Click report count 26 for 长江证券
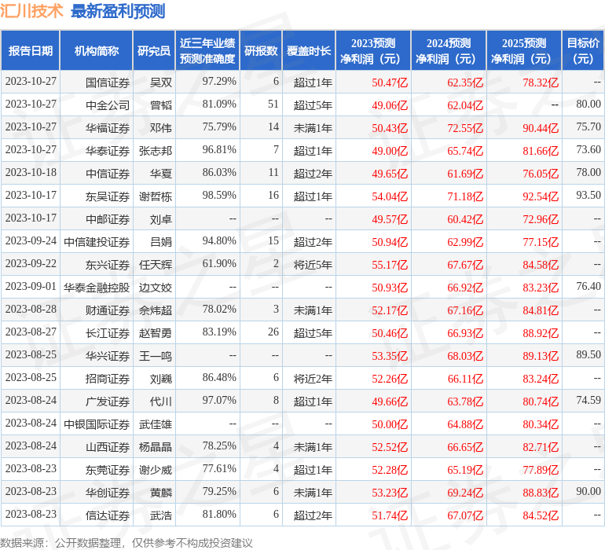The image size is (605, 550). (273, 332)
